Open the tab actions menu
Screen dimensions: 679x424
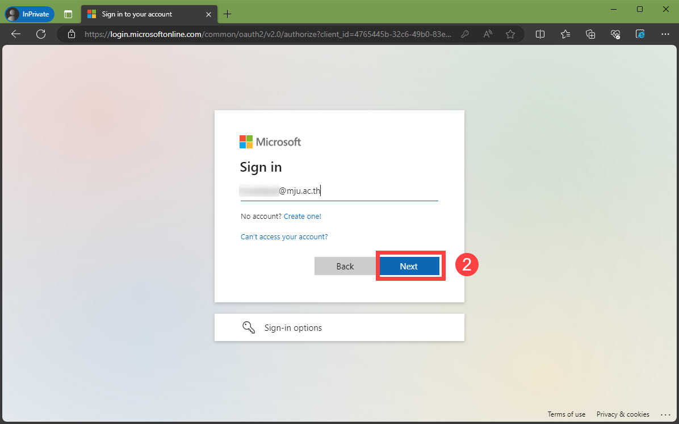pos(68,14)
